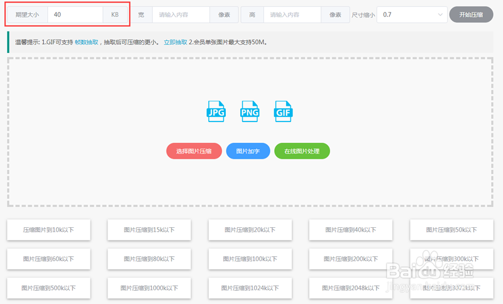Choose 图片压缩到300k以下 preset
The image size is (503, 304).
coord(451,259)
